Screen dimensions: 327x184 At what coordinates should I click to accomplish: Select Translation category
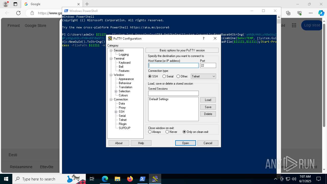125,87
